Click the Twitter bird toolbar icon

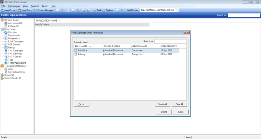[x=122, y=10]
